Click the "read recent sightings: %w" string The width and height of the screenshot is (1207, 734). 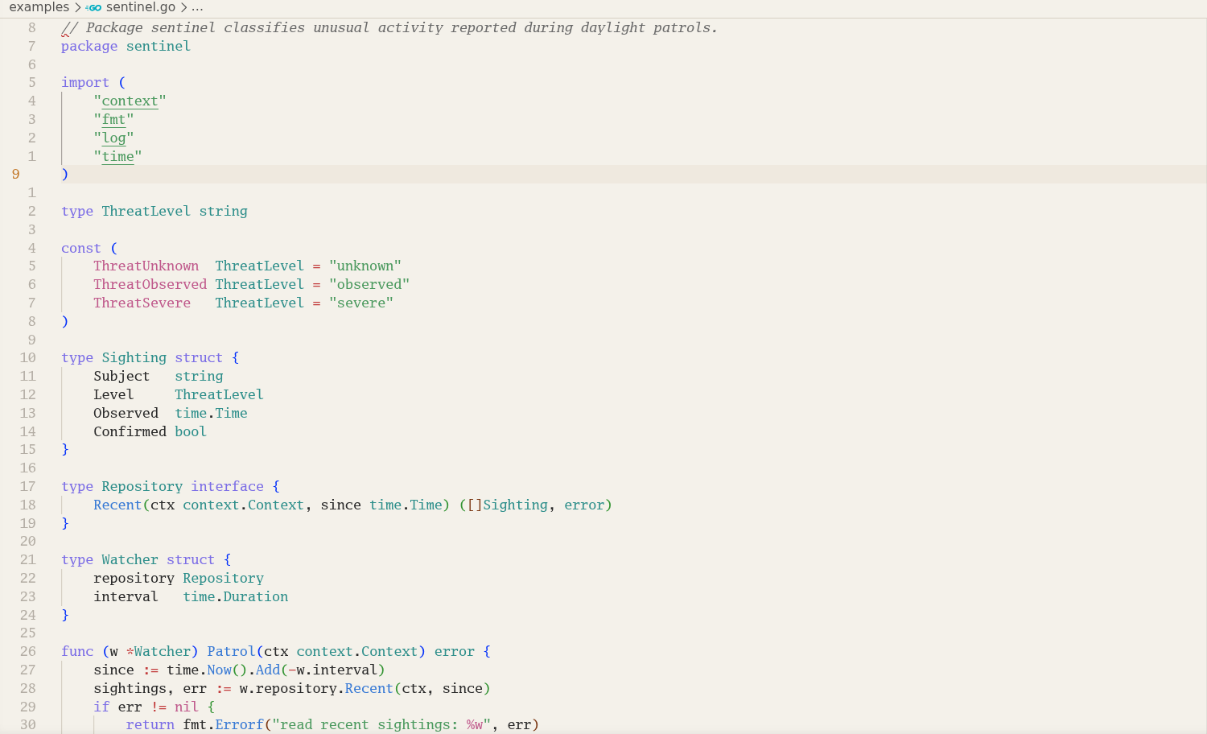click(381, 724)
